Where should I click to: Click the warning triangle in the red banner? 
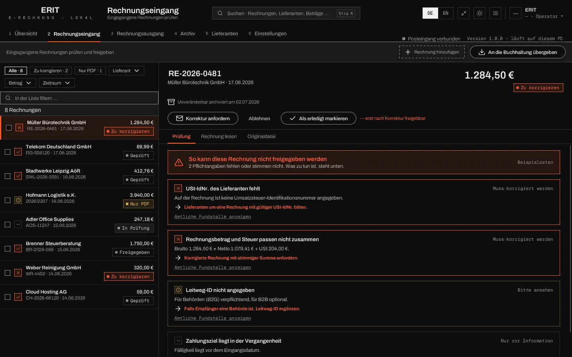[179, 162]
